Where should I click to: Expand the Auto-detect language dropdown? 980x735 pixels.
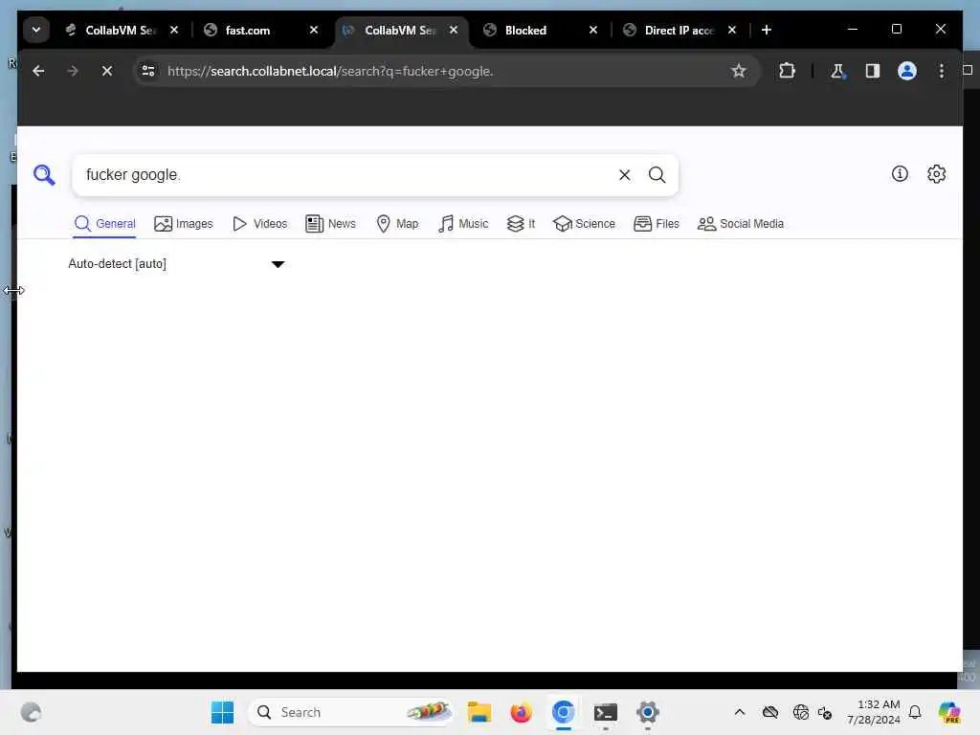[177, 264]
